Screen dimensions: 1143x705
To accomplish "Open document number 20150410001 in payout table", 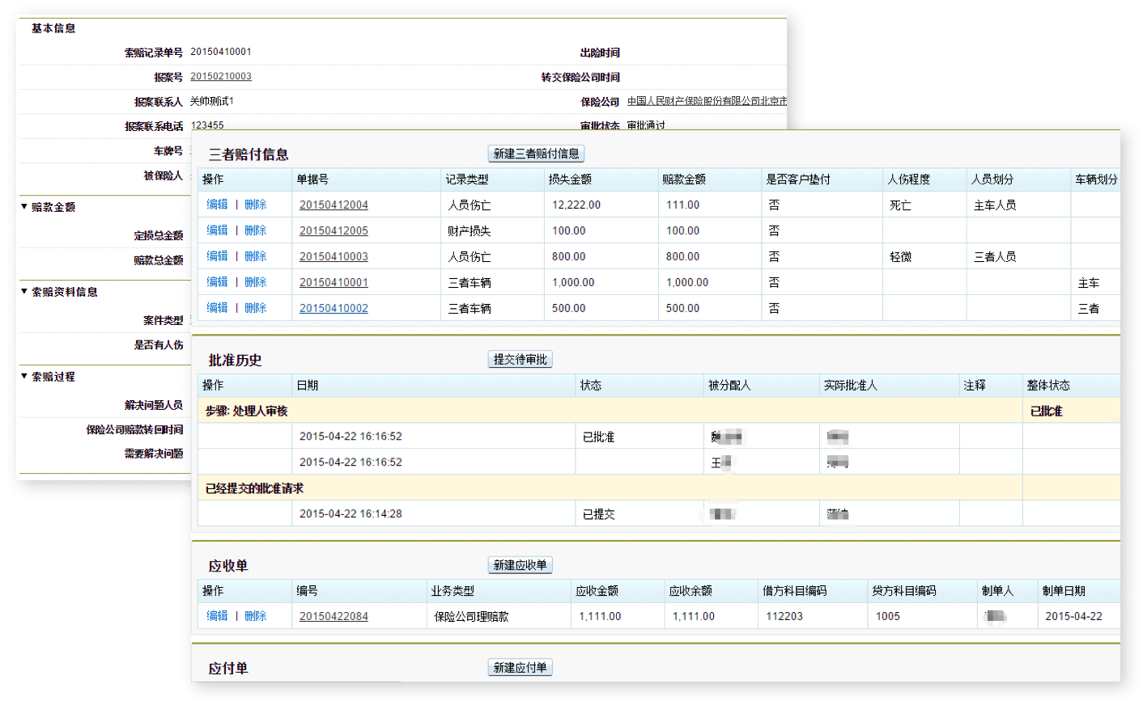I will click(334, 283).
